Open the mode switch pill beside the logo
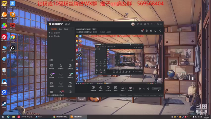211x119 pixels. 67,24
